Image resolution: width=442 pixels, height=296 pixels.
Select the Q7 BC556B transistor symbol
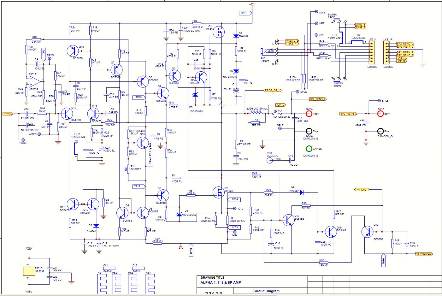(116, 70)
